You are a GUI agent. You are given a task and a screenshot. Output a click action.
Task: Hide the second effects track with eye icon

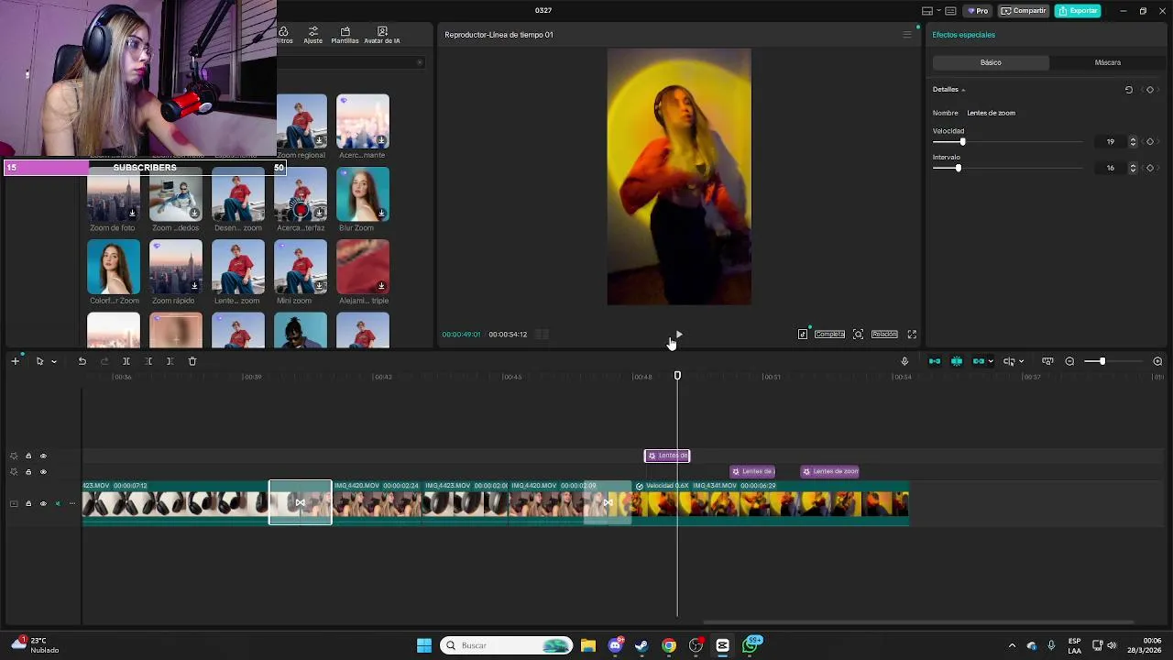[43, 472]
